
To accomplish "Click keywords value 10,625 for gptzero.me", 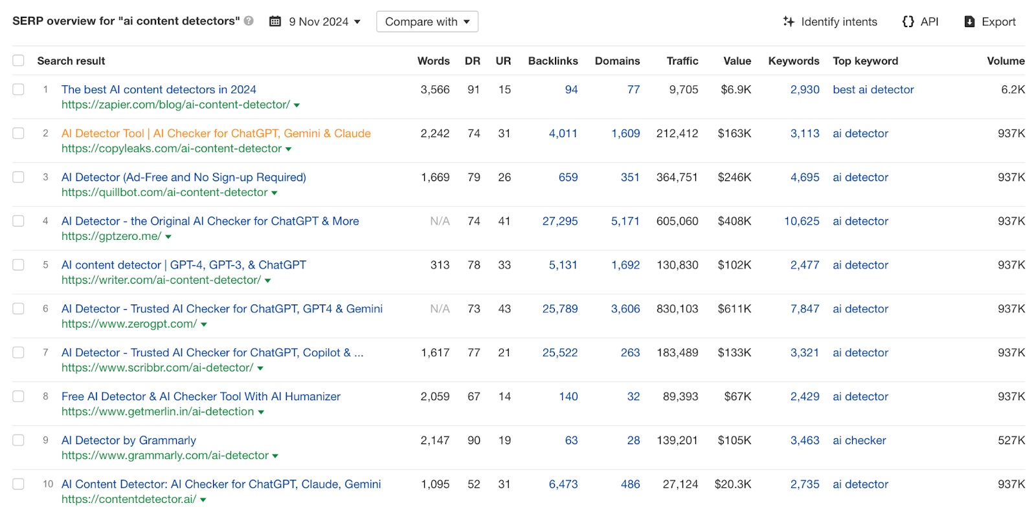I will pos(802,221).
